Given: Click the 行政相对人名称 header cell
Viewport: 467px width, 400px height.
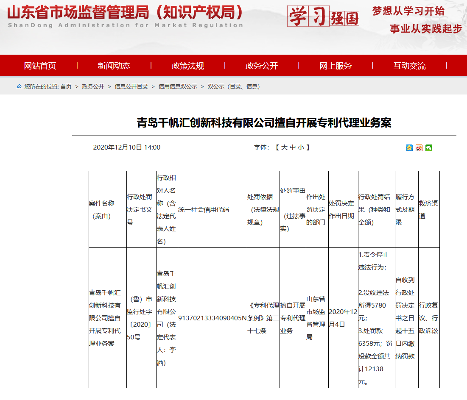Looking at the screenshot, I should 167,209.
